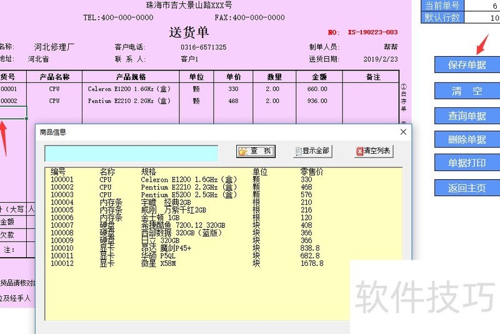Click the 清空 blue button
The height and width of the screenshot is (334, 500).
click(467, 91)
